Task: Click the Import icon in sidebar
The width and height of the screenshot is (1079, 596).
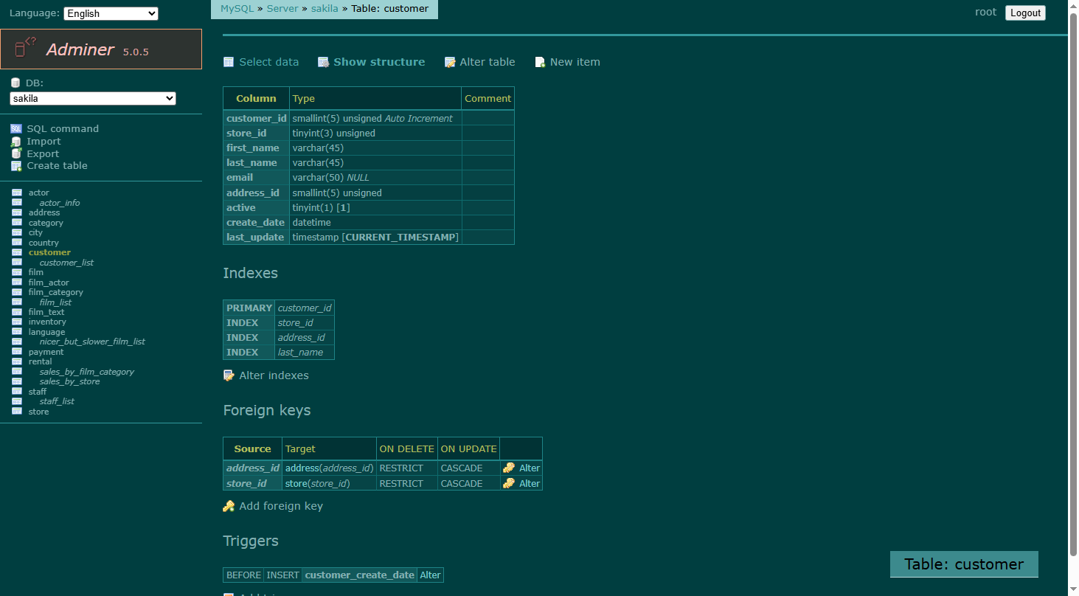Action: [16, 142]
